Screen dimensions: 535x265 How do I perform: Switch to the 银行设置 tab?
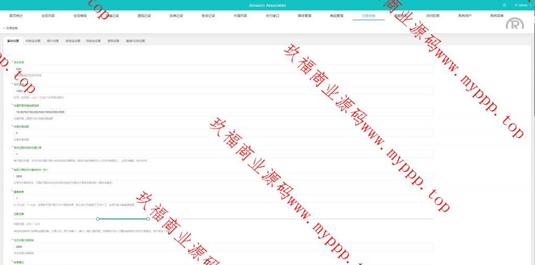53,41
